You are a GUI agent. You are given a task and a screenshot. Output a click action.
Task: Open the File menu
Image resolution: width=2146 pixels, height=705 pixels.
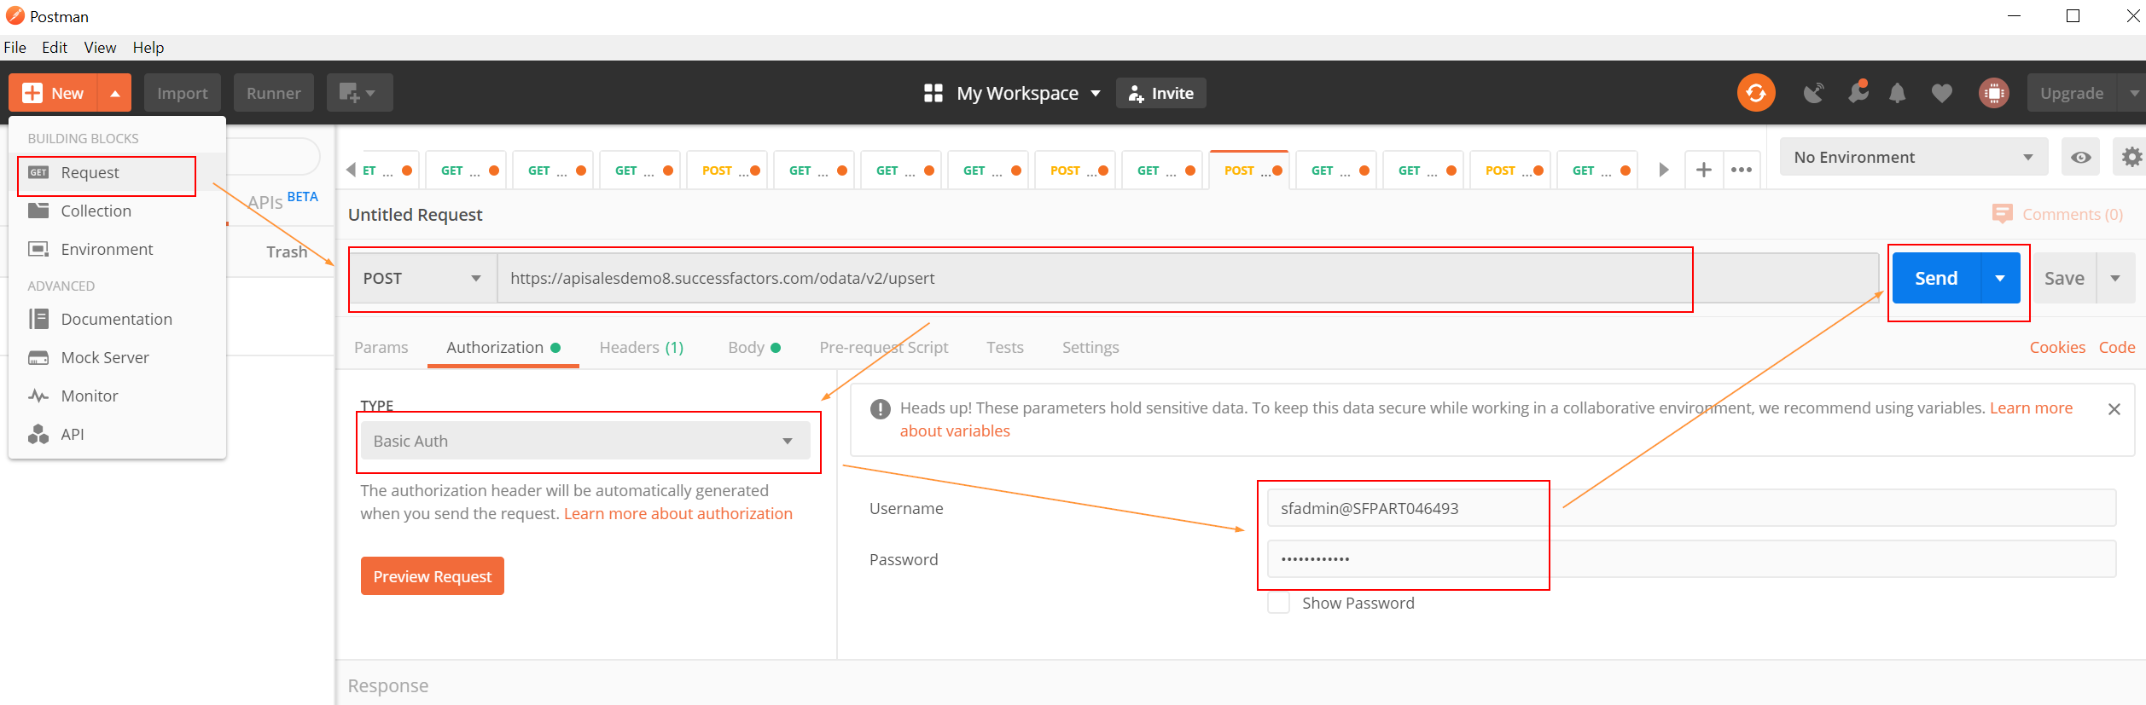[x=15, y=48]
